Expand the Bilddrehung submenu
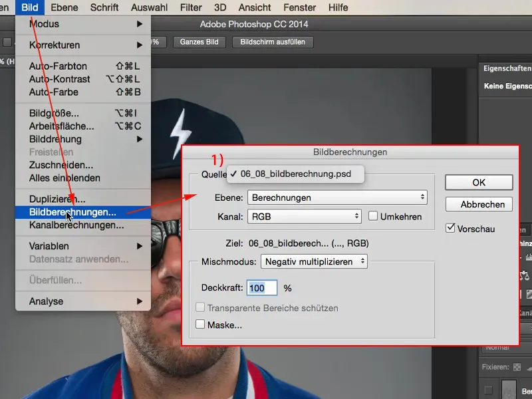 click(83, 139)
